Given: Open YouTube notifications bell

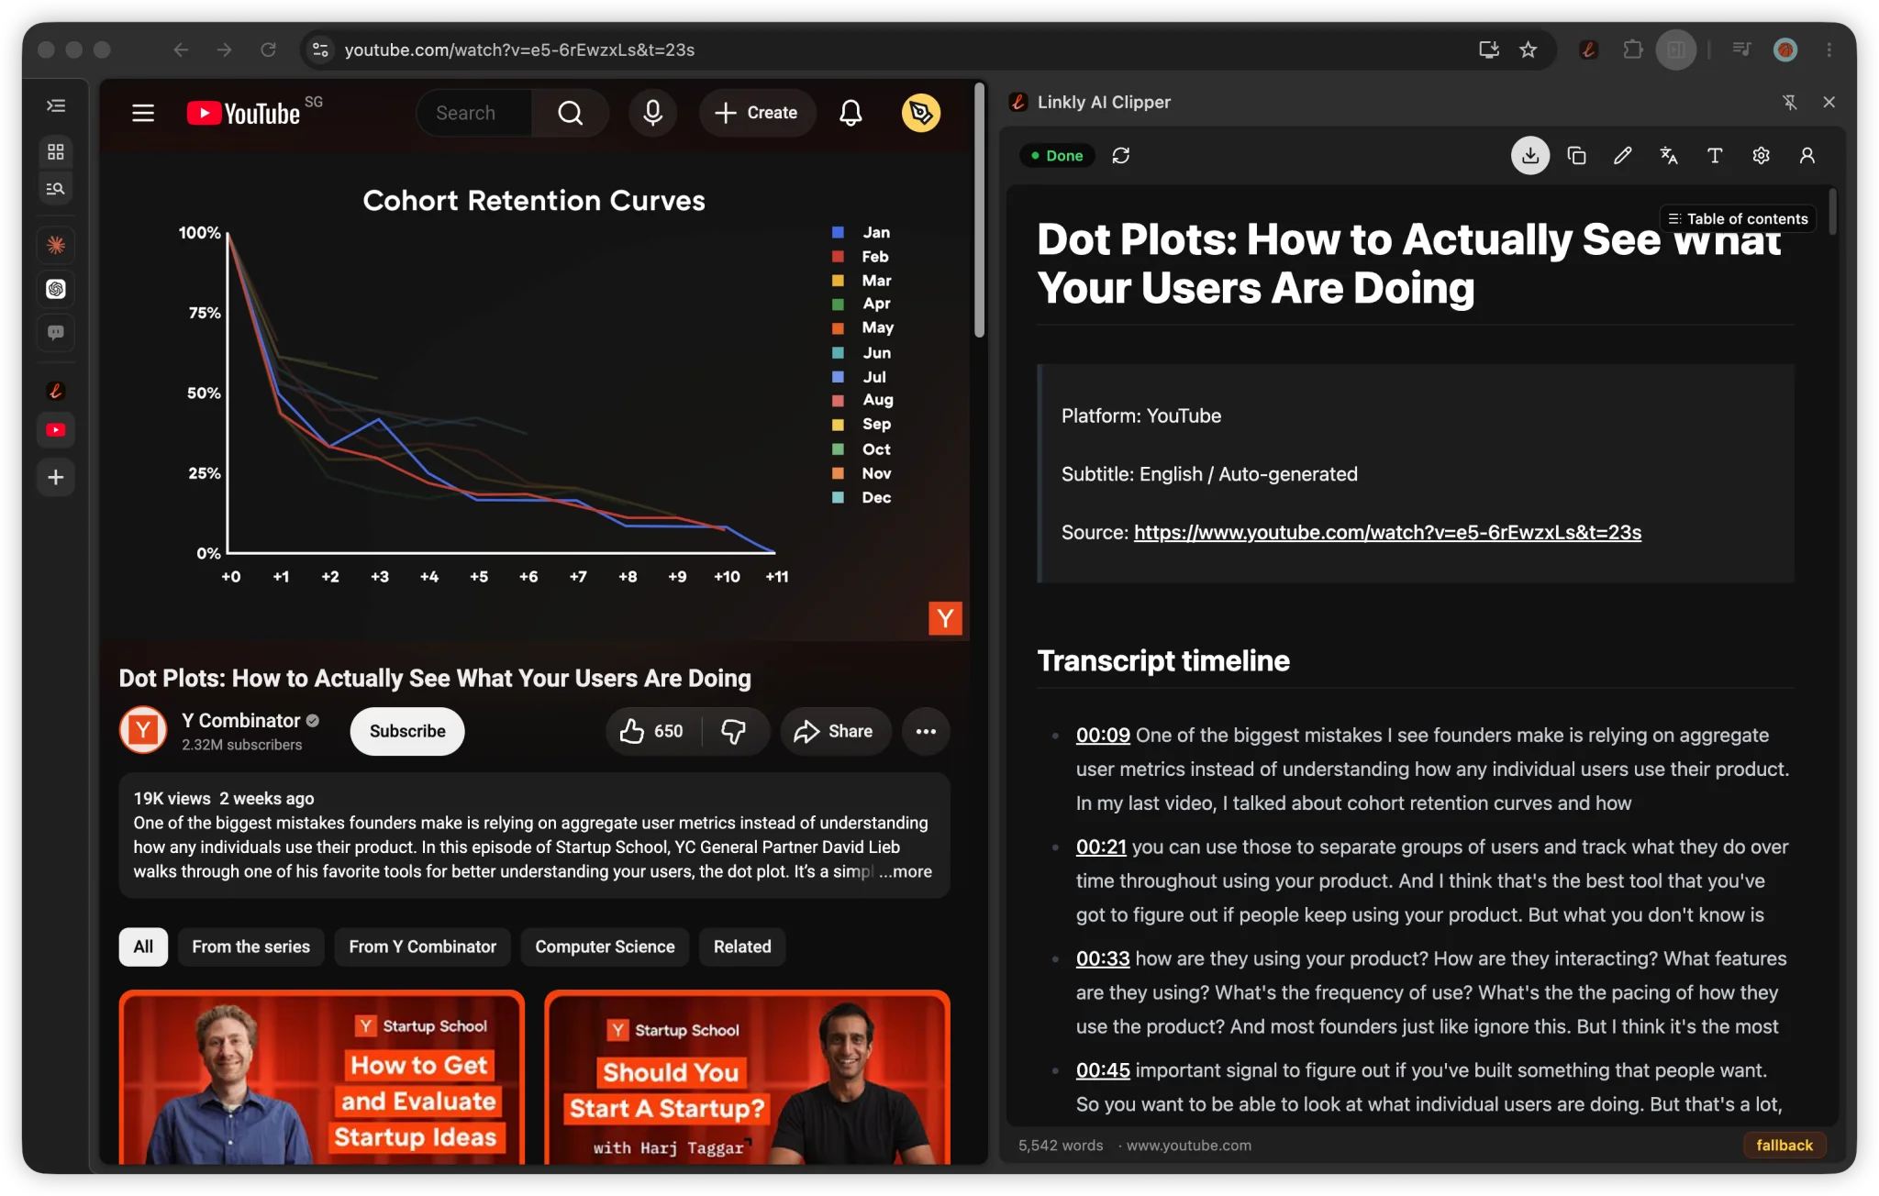Looking at the screenshot, I should (851, 113).
